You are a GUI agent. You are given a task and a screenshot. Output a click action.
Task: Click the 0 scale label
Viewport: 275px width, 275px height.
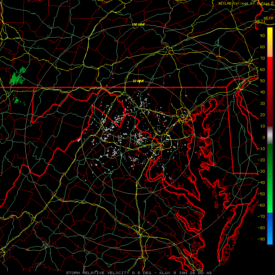(264, 137)
